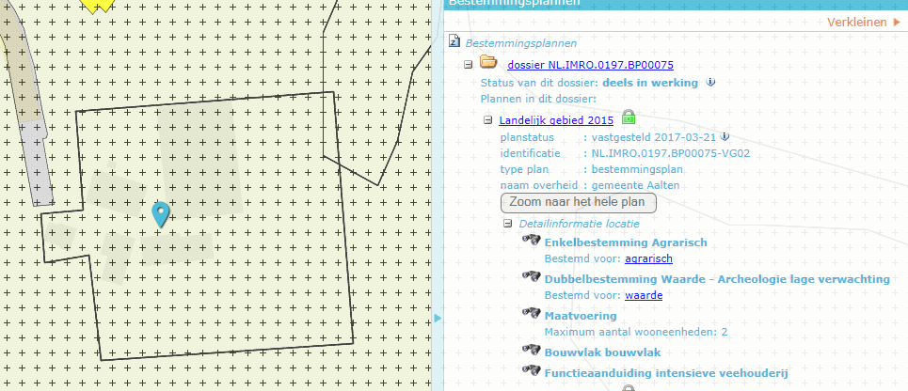Select the Maatvoering heading
Image resolution: width=908 pixels, height=391 pixels.
click(x=581, y=316)
